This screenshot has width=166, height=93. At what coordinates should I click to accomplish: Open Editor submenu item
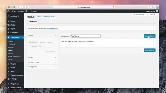click(x=10, y=60)
